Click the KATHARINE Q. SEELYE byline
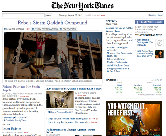 (x=86, y=93)
